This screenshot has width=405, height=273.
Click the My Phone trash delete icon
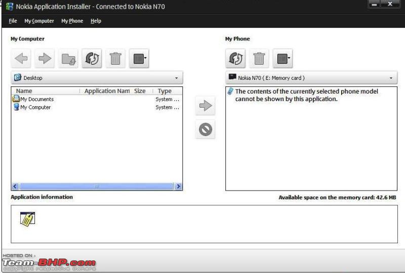259,58
